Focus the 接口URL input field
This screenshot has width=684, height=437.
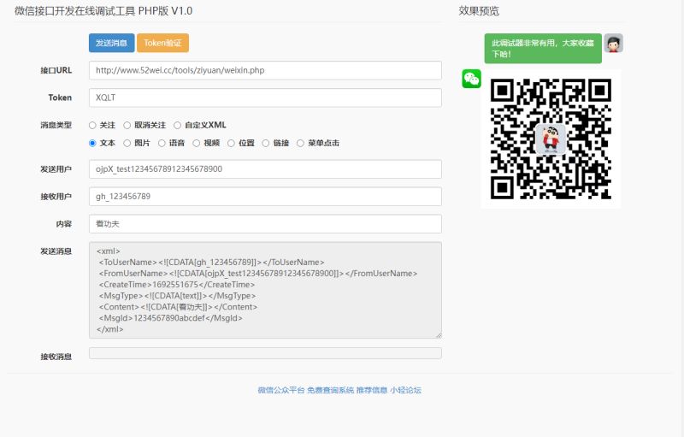[x=265, y=70]
